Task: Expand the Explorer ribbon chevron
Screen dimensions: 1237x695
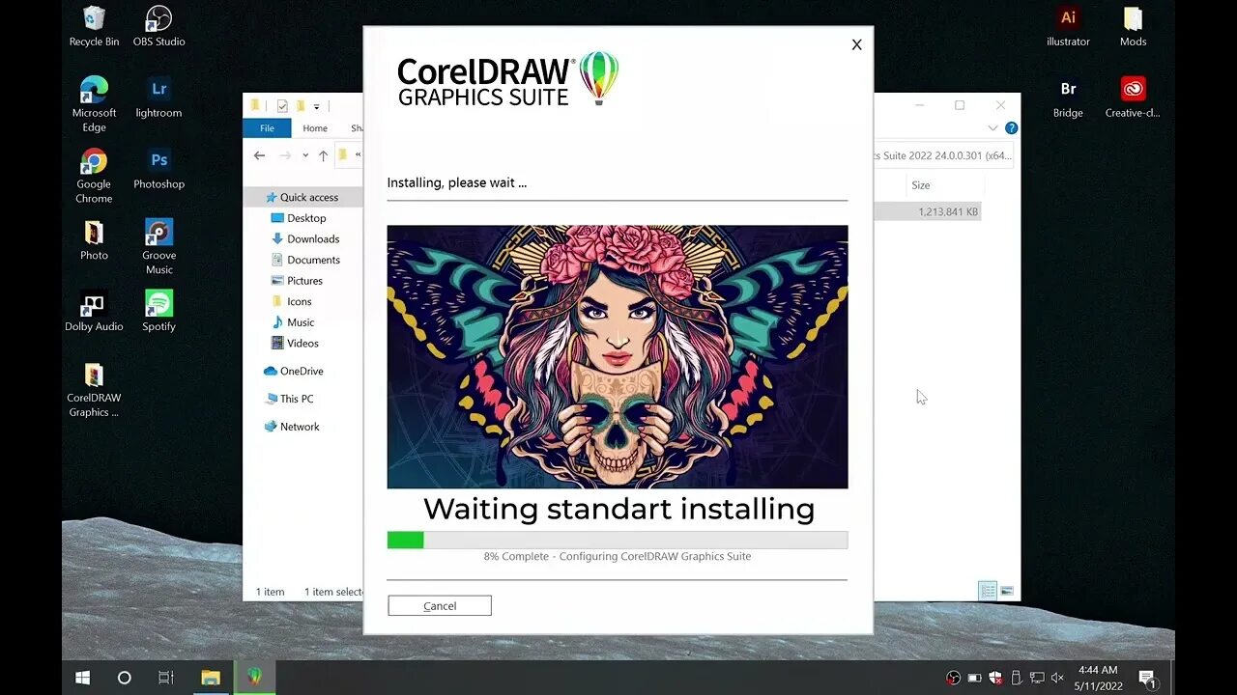Action: (993, 127)
